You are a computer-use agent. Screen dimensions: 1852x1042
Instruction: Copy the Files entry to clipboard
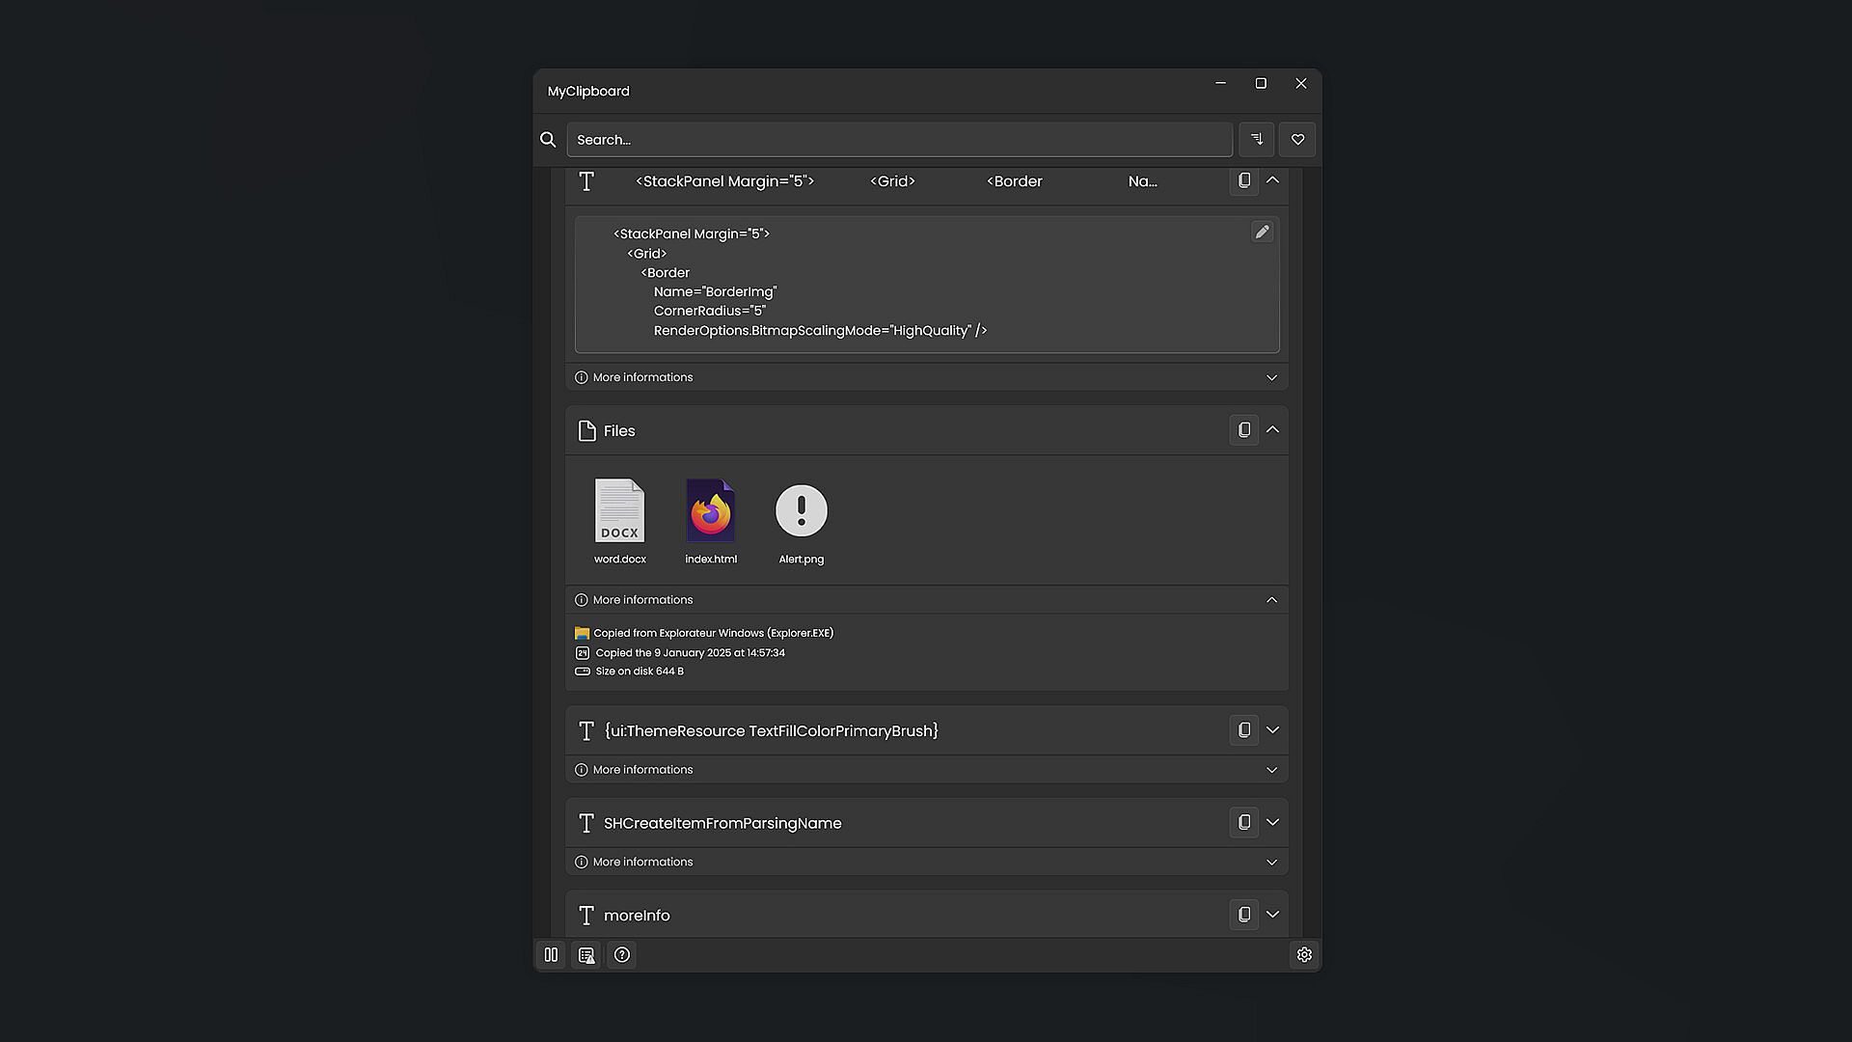(x=1243, y=430)
